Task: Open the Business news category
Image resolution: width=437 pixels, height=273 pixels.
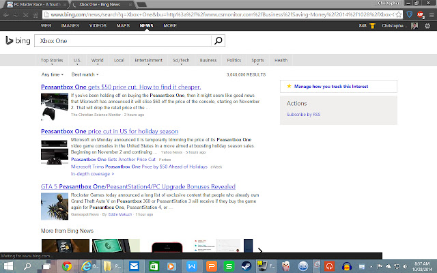Action: click(x=208, y=60)
